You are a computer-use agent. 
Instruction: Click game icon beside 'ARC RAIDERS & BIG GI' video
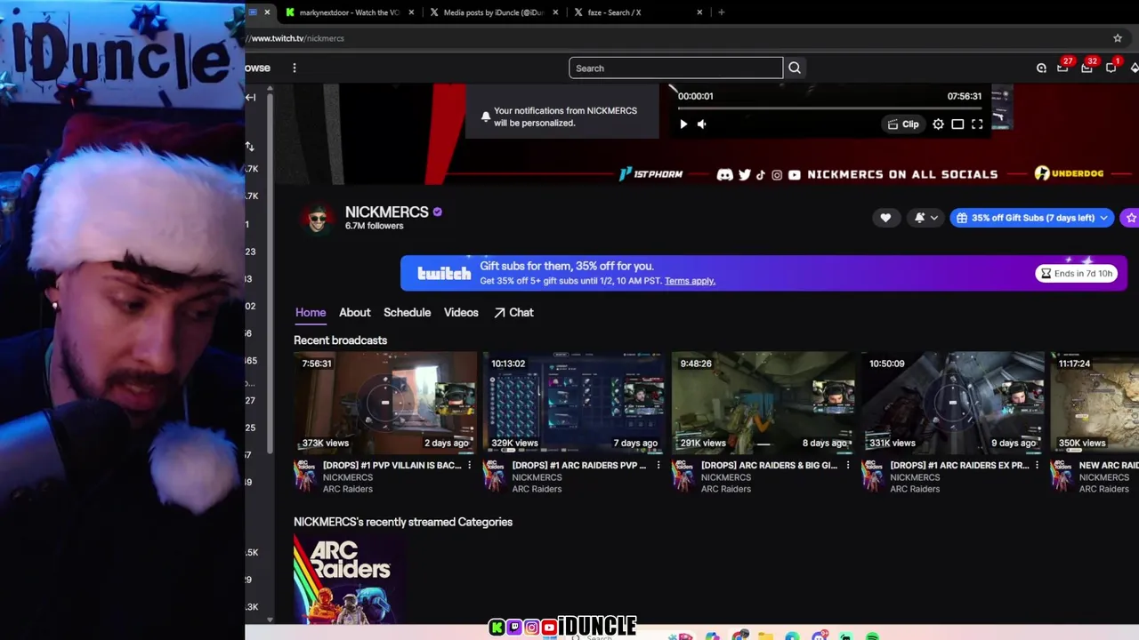point(683,476)
